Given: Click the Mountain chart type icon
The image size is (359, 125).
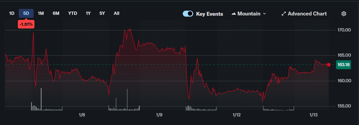Looking at the screenshot, I should tap(234, 14).
